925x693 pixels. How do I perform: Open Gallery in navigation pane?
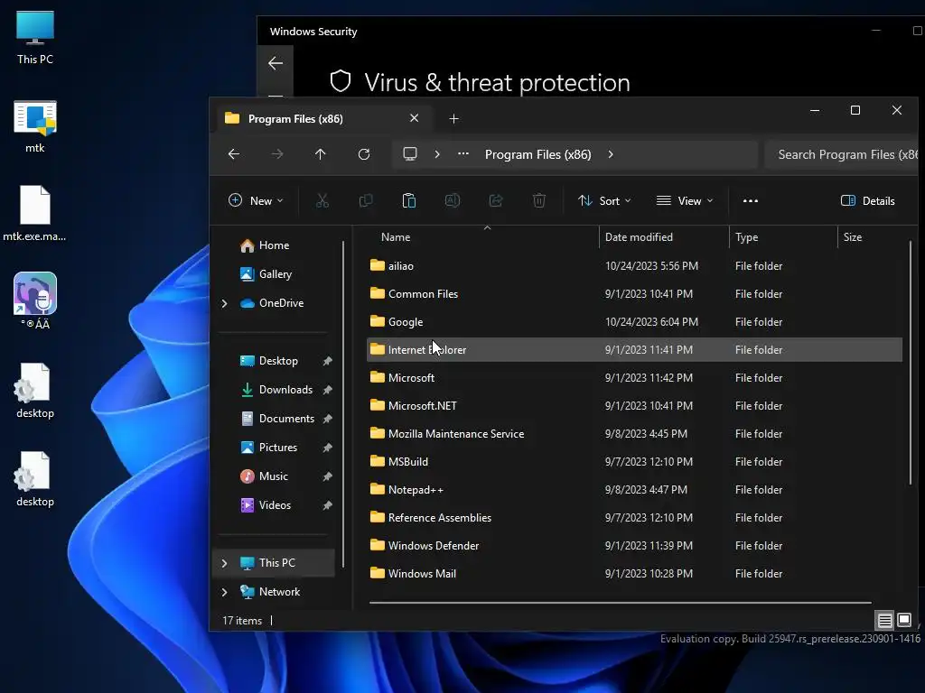click(266, 274)
